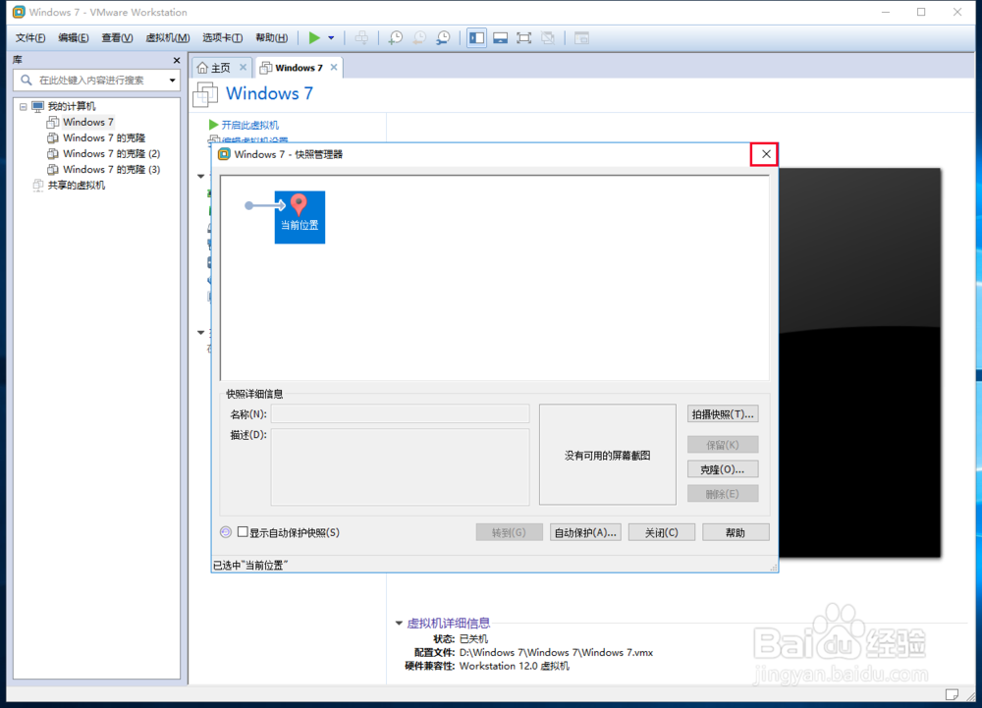Open snapshot manager from the toolbar icon
Image resolution: width=982 pixels, height=708 pixels.
tap(444, 38)
